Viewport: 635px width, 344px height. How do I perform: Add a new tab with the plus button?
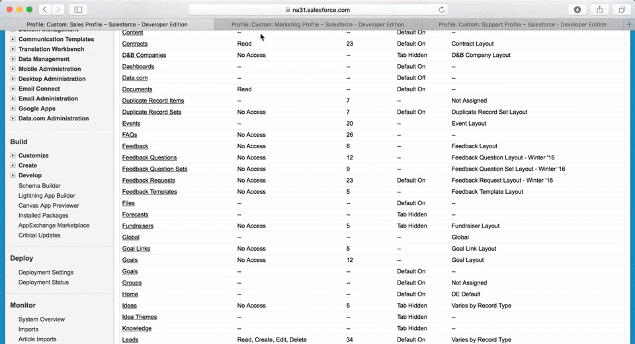pos(629,24)
